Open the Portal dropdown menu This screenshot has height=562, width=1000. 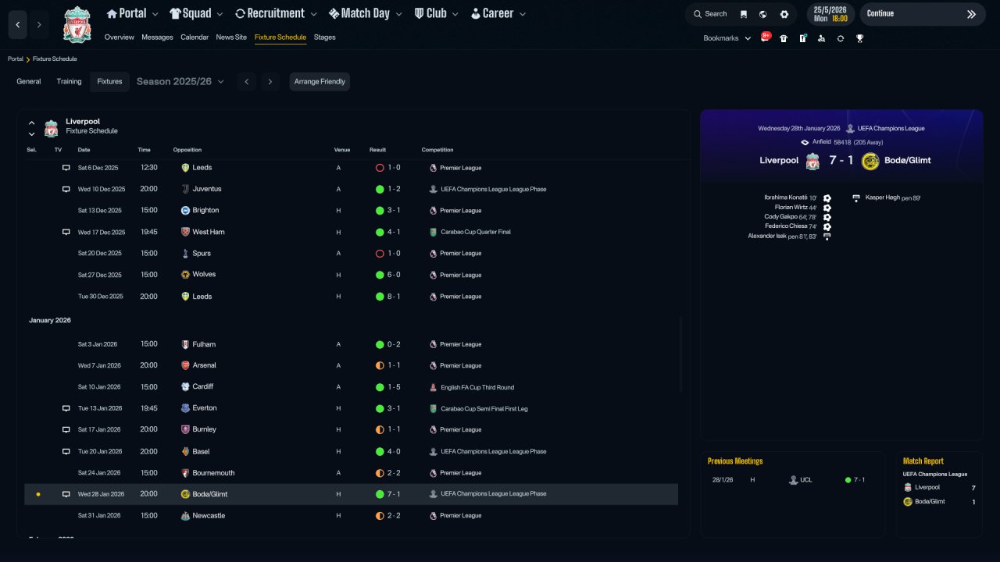[x=133, y=13]
